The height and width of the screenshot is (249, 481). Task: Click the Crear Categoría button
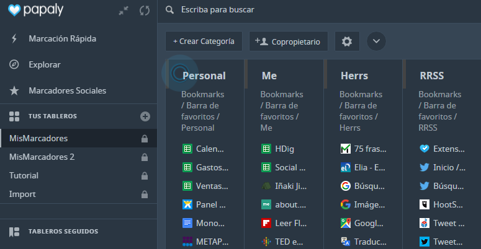(204, 41)
